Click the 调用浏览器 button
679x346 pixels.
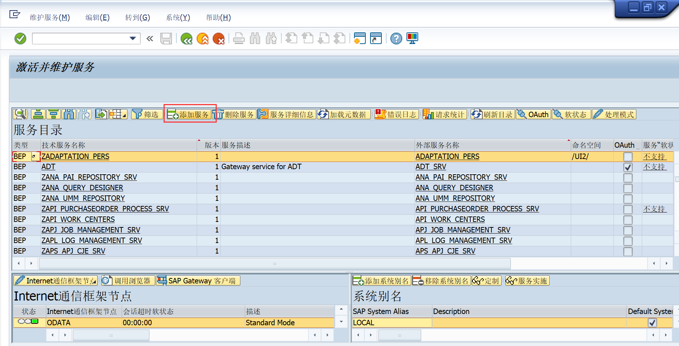(128, 281)
